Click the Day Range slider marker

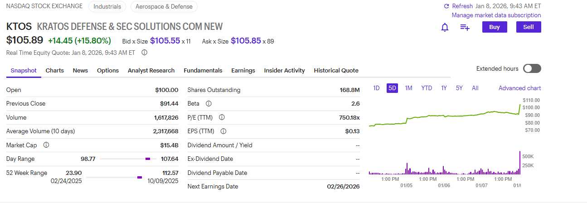click(148, 159)
